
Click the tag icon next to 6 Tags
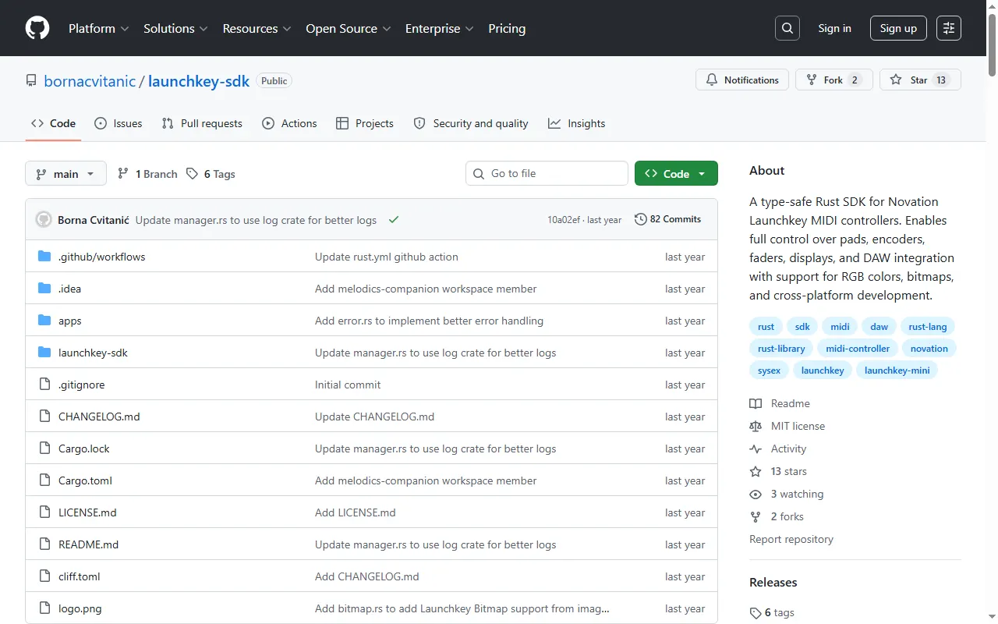(193, 174)
